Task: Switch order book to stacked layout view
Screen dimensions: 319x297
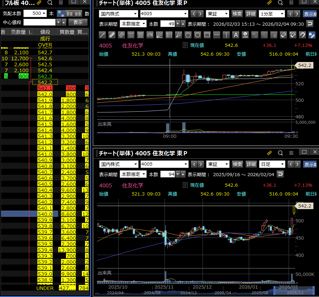Action: (61, 13)
